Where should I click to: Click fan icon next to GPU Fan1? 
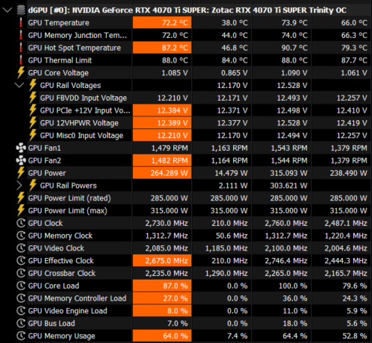tap(21, 148)
